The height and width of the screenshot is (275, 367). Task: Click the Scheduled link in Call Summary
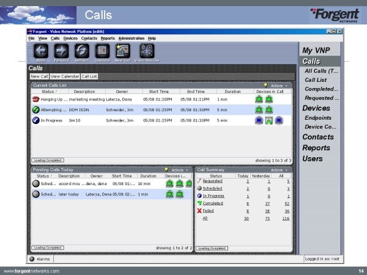point(212,188)
